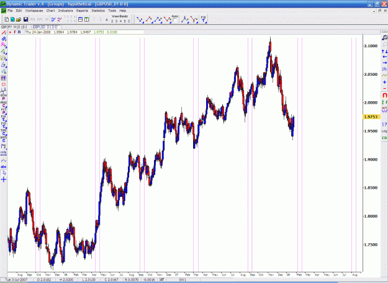Screen dimensions: 388x283
Task: Select the magenta fan lines tool
Action: tap(4, 45)
